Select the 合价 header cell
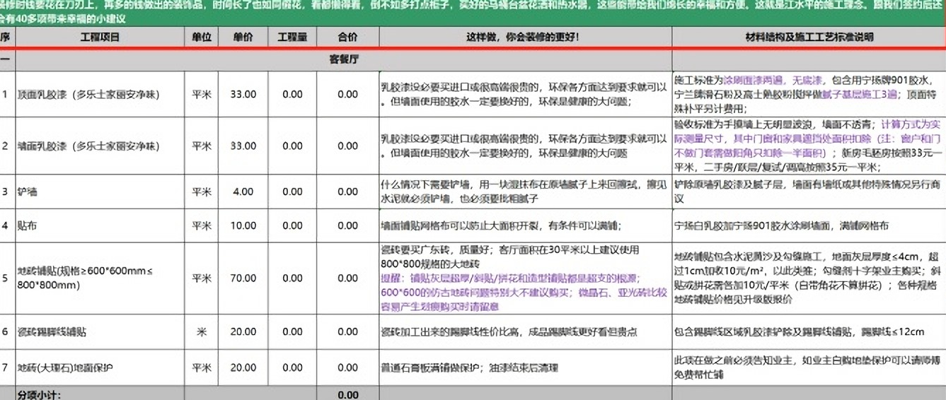The width and height of the screenshot is (946, 400). coord(347,37)
